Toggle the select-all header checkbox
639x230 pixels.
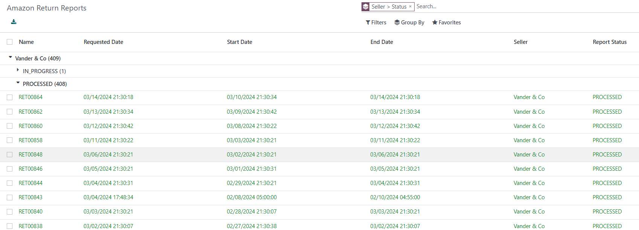click(x=10, y=42)
